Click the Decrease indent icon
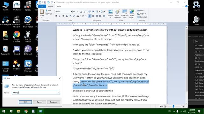 pyautogui.click(x=90, y=12)
